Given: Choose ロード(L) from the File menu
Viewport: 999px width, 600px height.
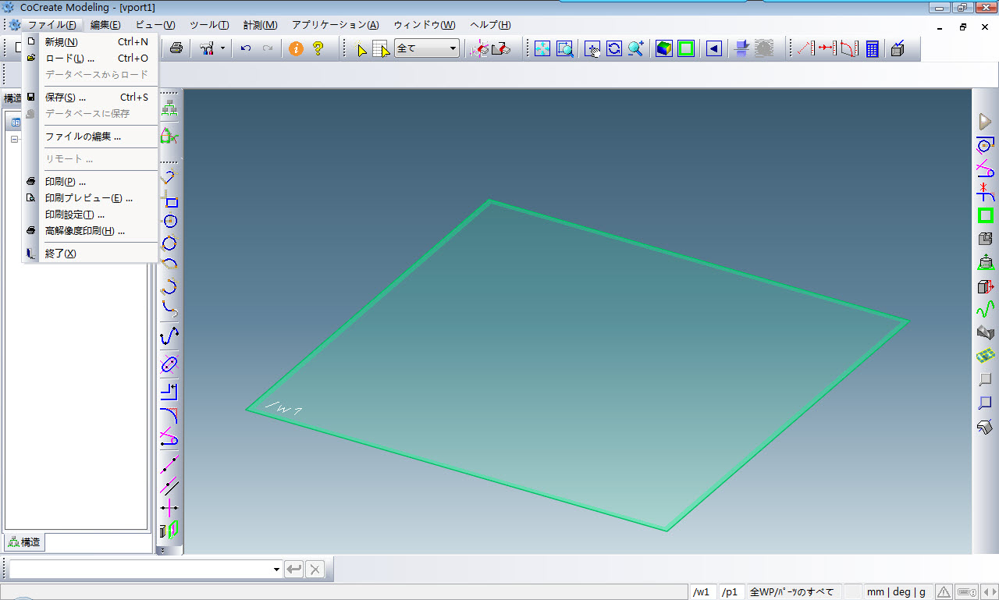Looking at the screenshot, I should pyautogui.click(x=90, y=58).
